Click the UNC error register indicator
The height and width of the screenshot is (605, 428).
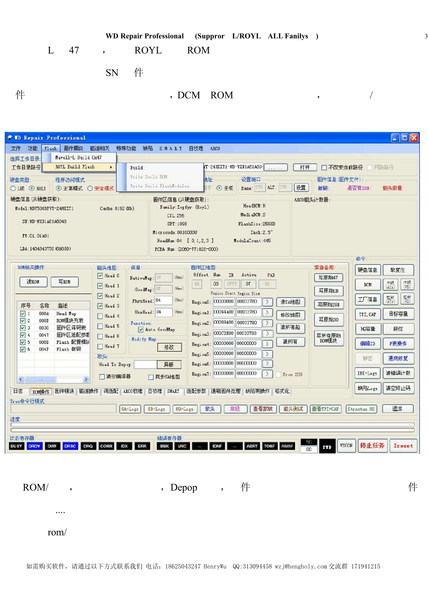tap(182, 446)
